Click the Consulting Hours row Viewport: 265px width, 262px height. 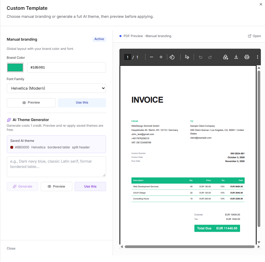(188, 199)
